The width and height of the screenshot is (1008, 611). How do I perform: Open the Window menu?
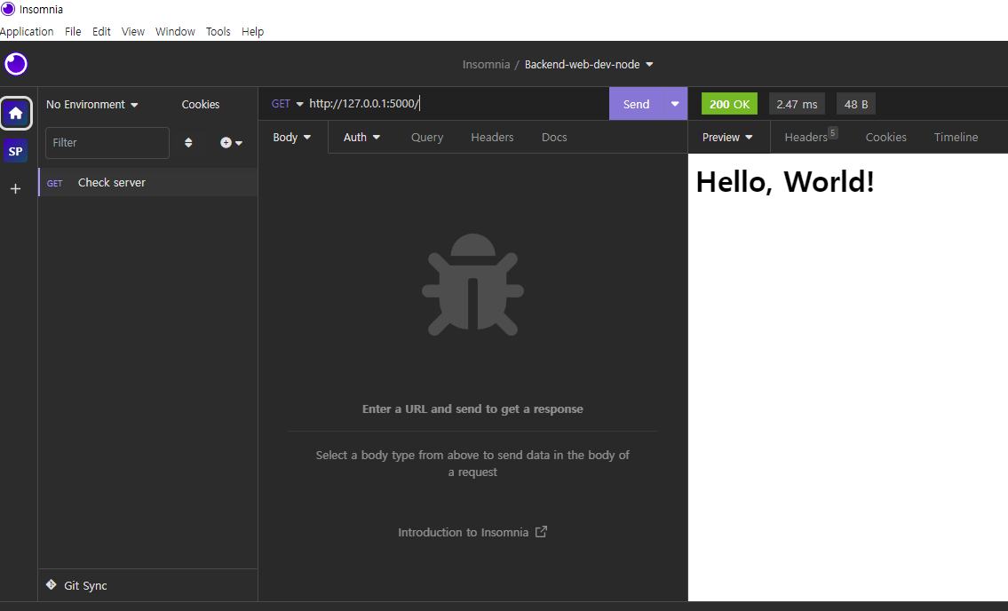(175, 31)
